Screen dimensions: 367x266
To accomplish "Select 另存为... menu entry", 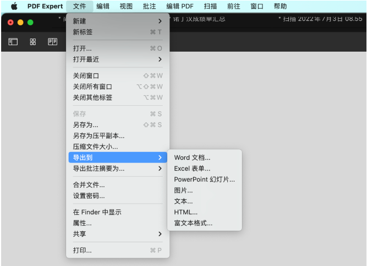I will tap(118, 124).
